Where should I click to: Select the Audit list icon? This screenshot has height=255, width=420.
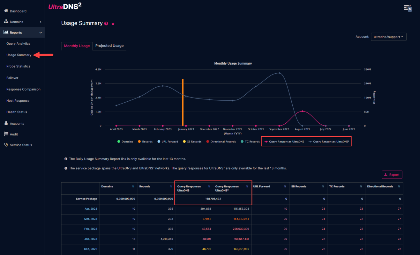coord(6,134)
